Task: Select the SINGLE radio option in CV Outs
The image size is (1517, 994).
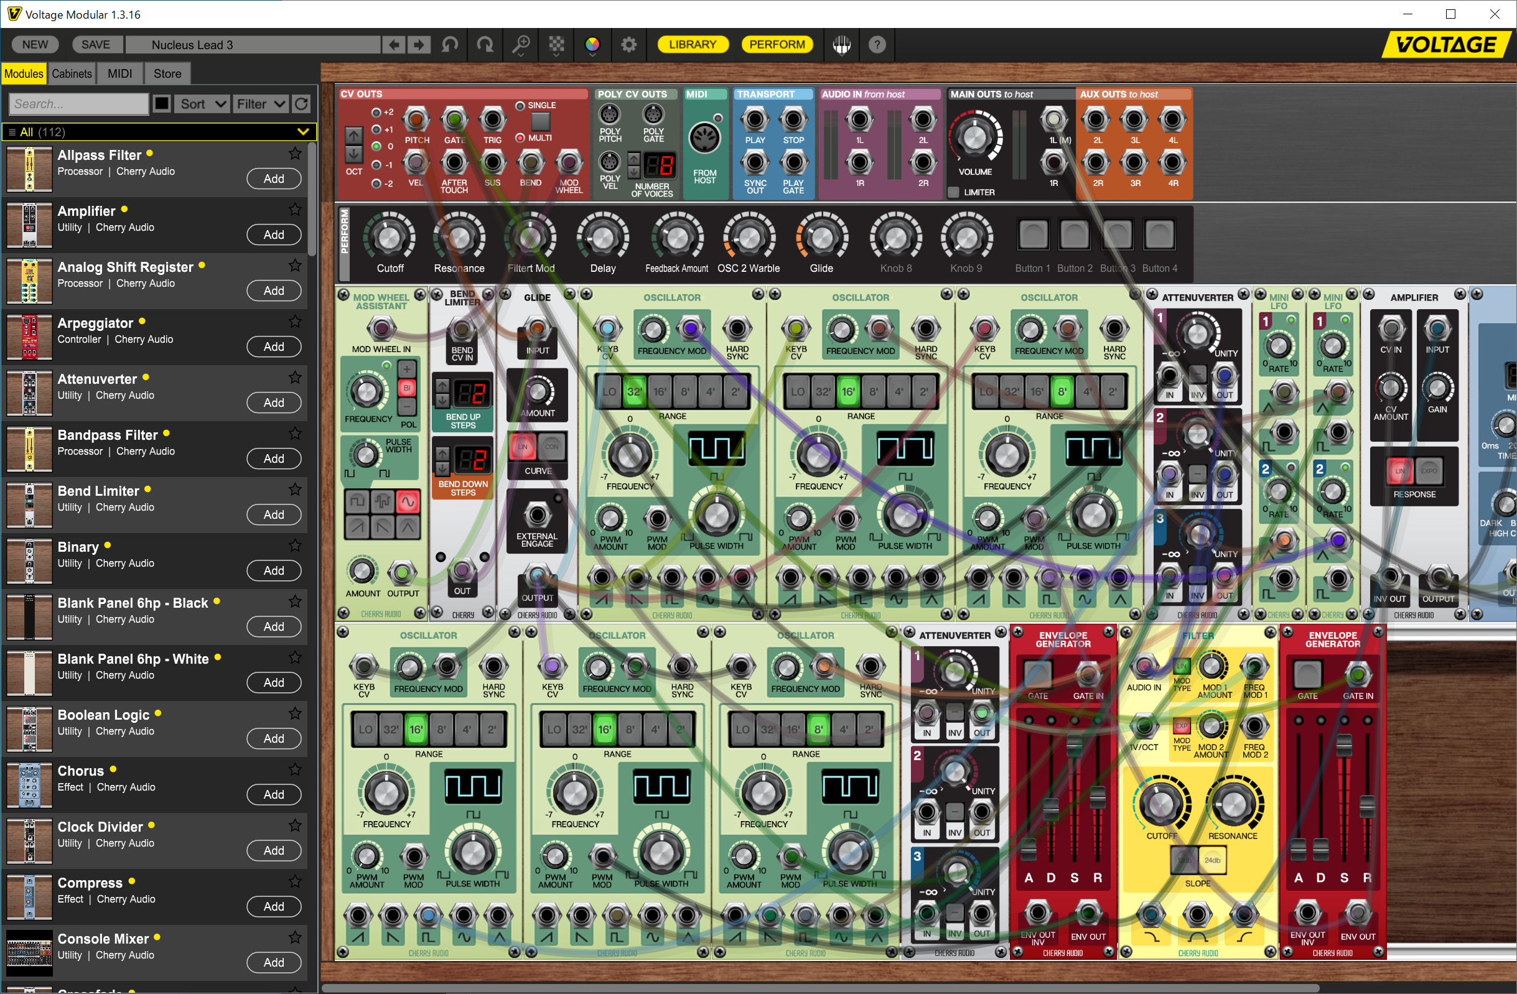Action: click(520, 106)
